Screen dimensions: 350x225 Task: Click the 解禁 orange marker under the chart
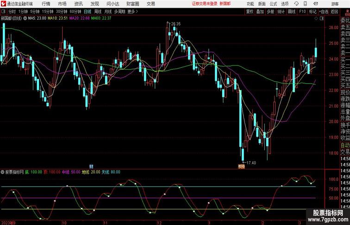pos(241,166)
